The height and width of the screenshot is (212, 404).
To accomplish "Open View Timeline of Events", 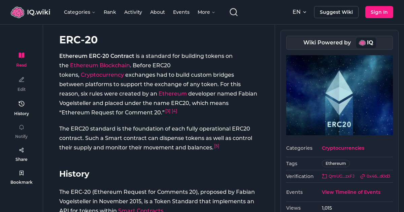I will (x=351, y=192).
